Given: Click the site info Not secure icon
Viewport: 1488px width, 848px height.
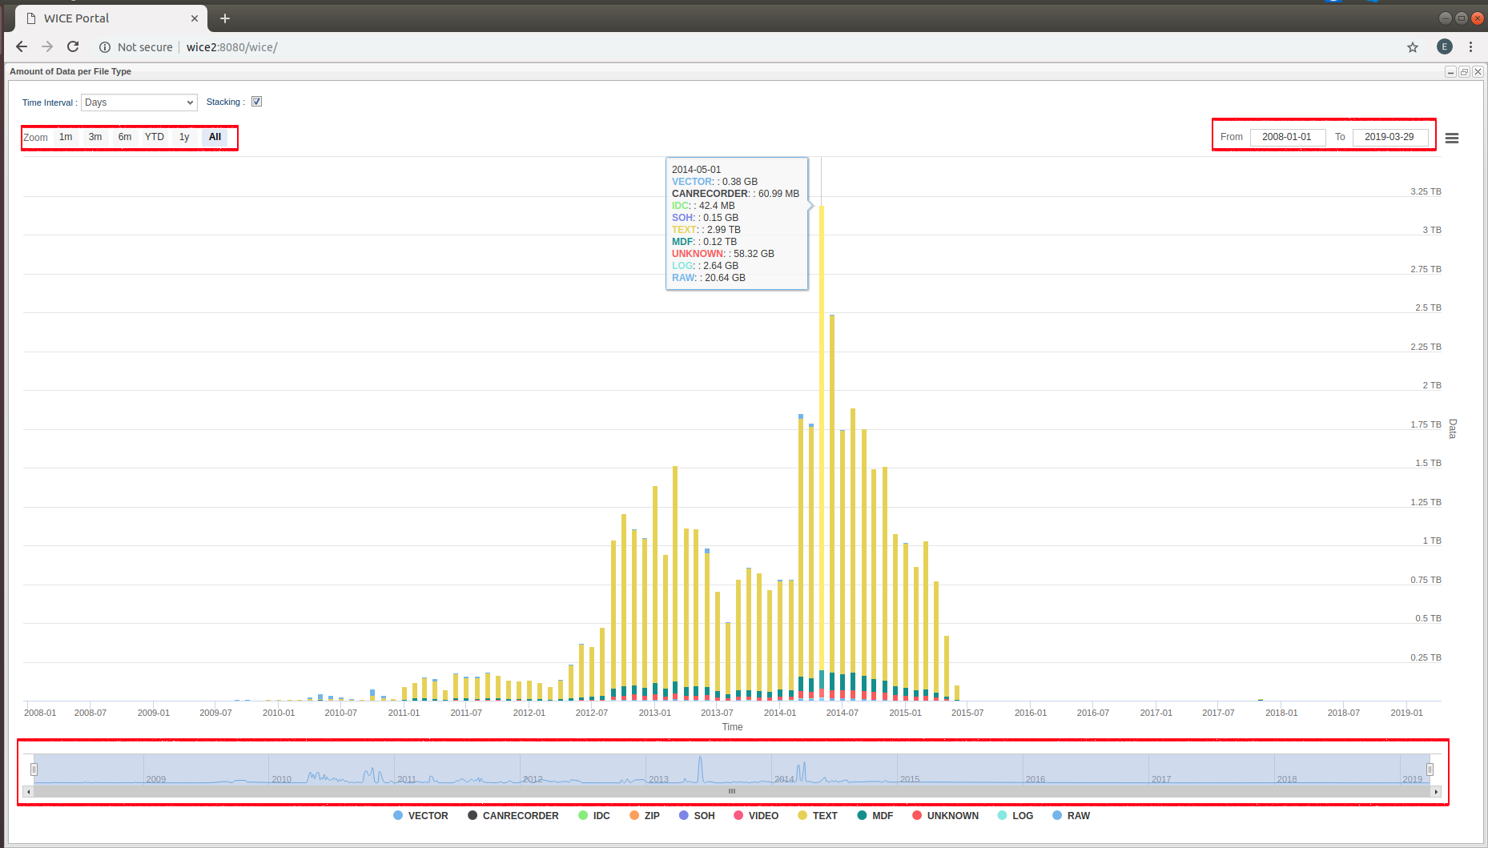Looking at the screenshot, I should click(x=105, y=47).
